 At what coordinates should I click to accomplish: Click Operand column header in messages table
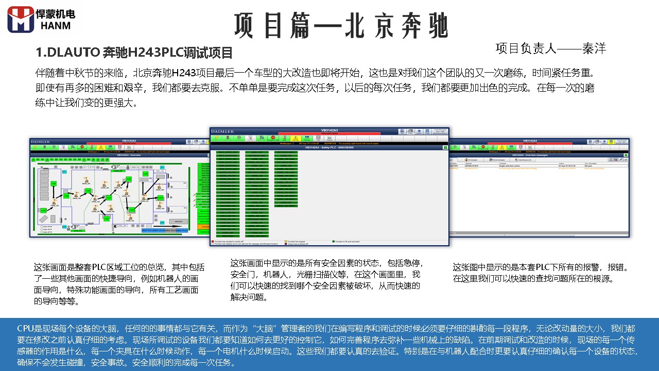(469, 163)
